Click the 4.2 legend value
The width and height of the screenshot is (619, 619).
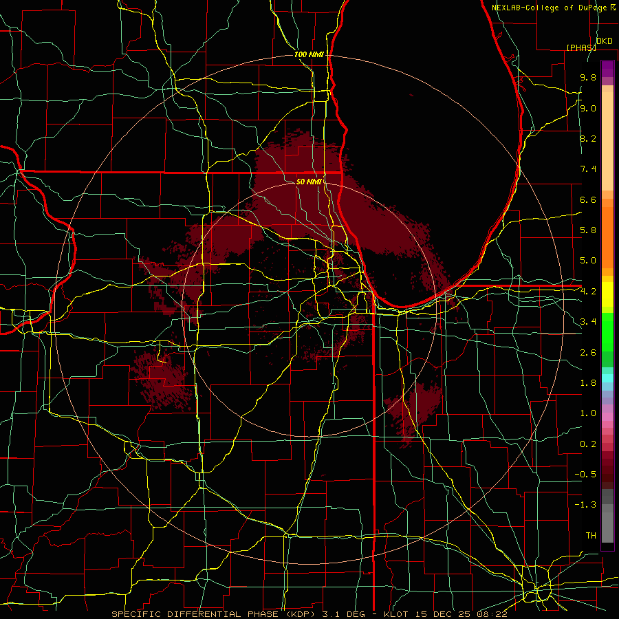[588, 292]
